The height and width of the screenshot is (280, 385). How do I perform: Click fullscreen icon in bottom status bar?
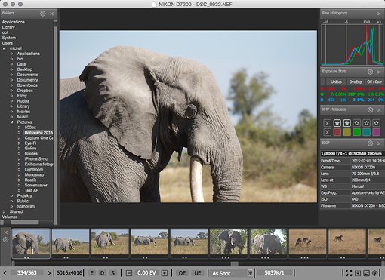tap(349, 273)
